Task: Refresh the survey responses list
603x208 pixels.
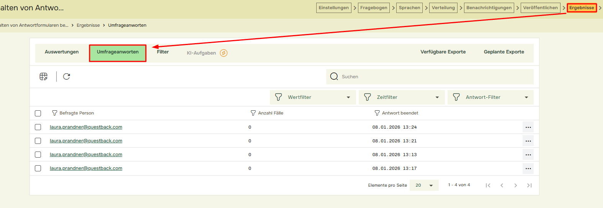Action: 67,77
